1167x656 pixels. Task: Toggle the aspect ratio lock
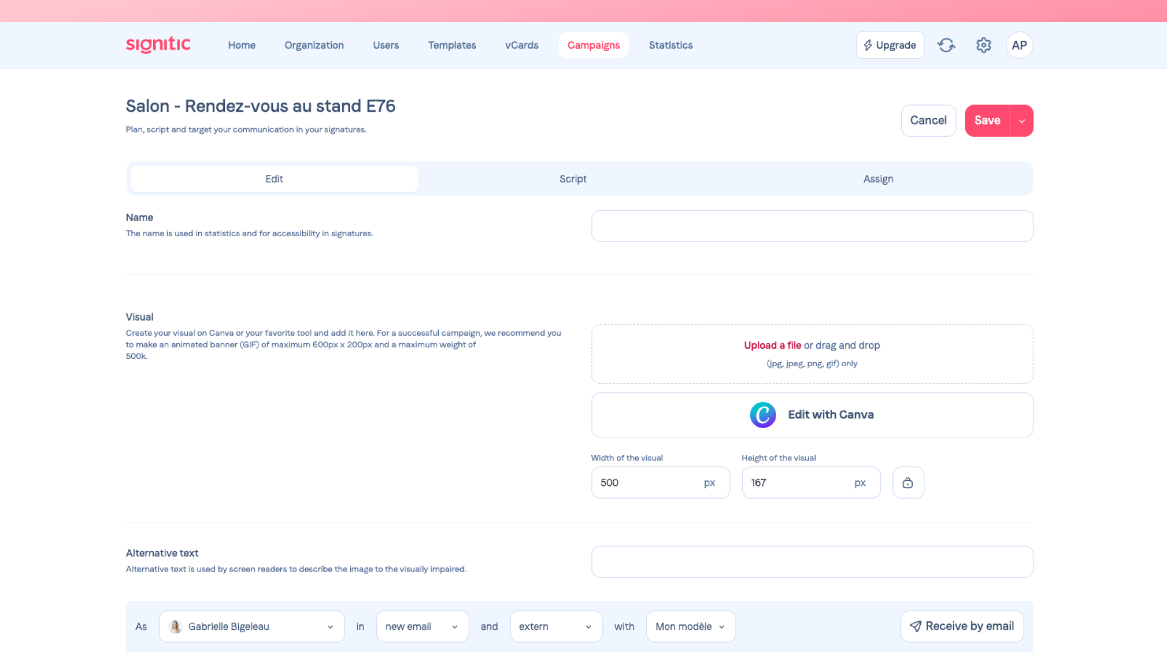[908, 483]
